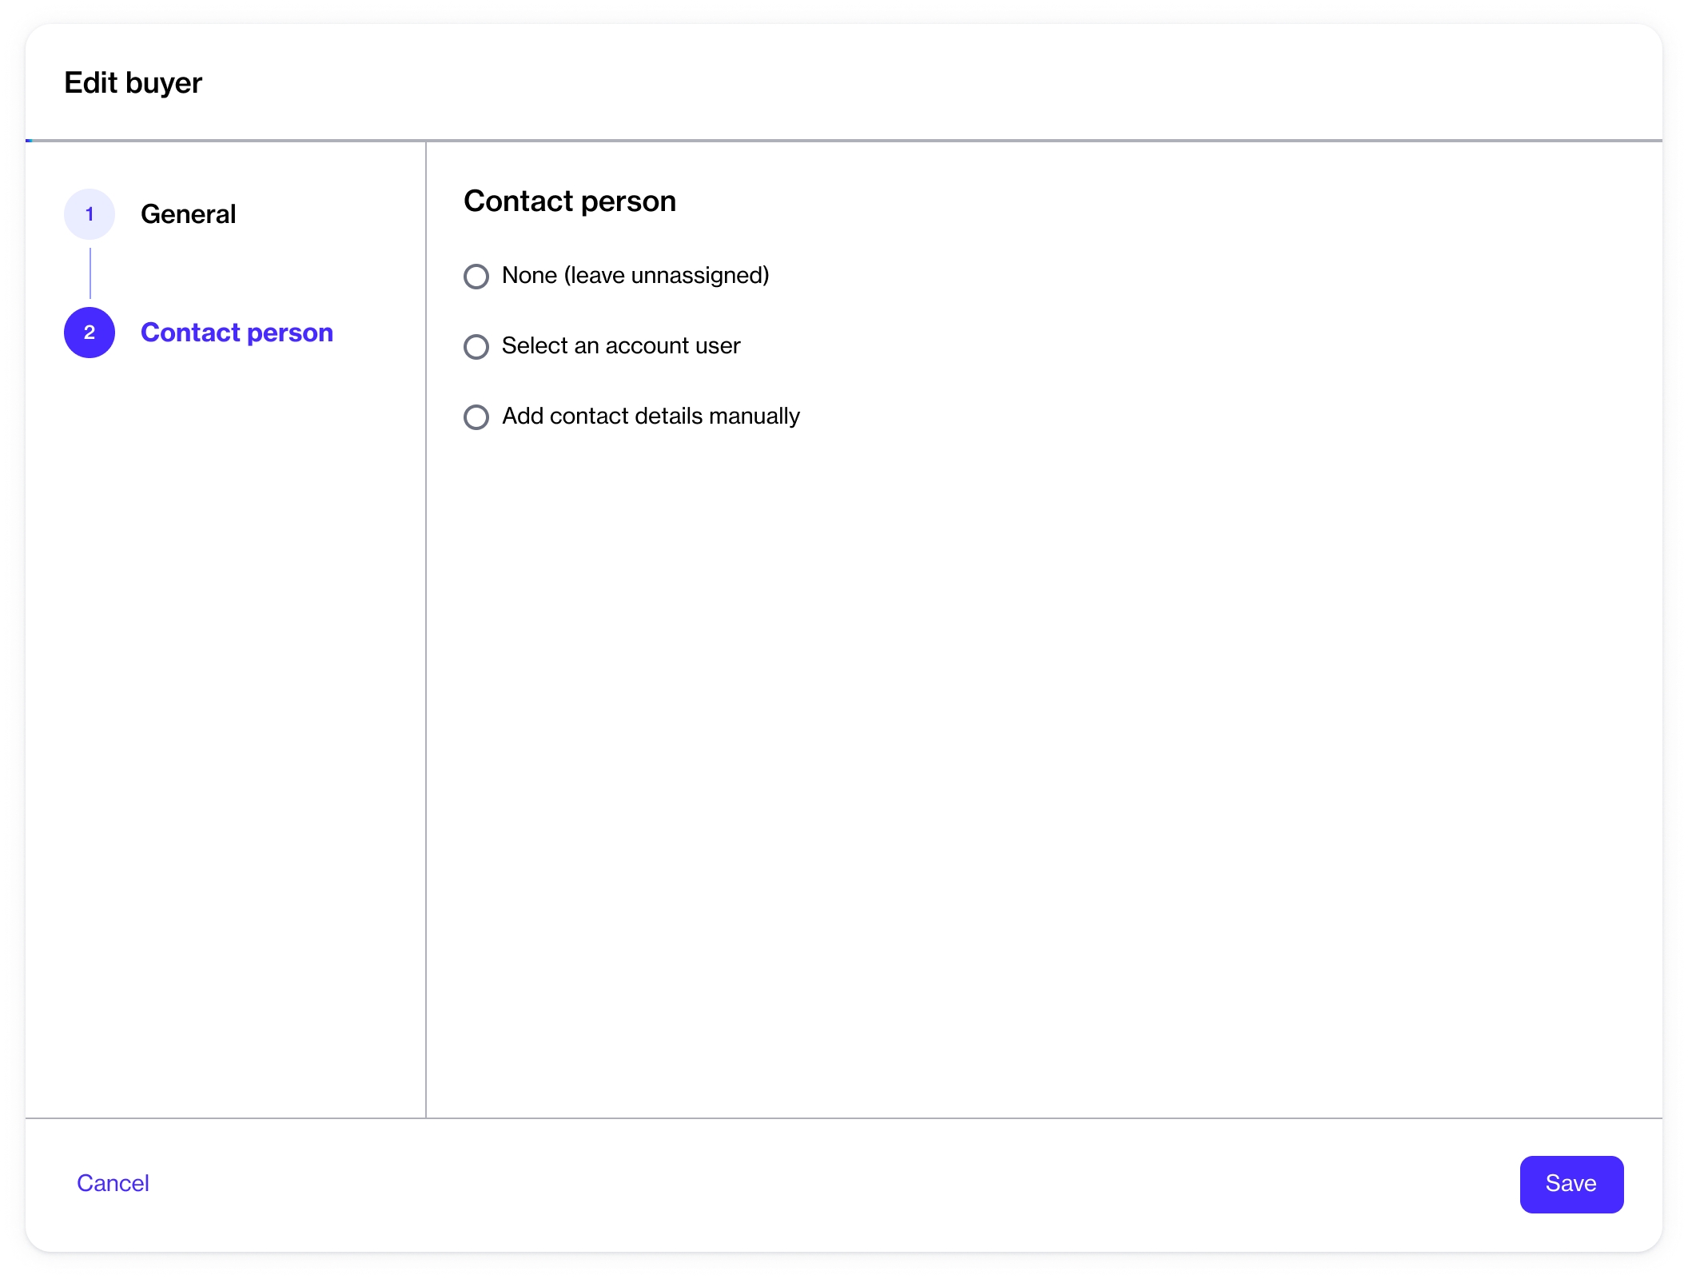
Task: Click the Edit buyer dialog title
Action: [x=133, y=83]
